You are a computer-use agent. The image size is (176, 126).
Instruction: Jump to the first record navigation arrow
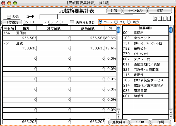(x=155, y=19)
